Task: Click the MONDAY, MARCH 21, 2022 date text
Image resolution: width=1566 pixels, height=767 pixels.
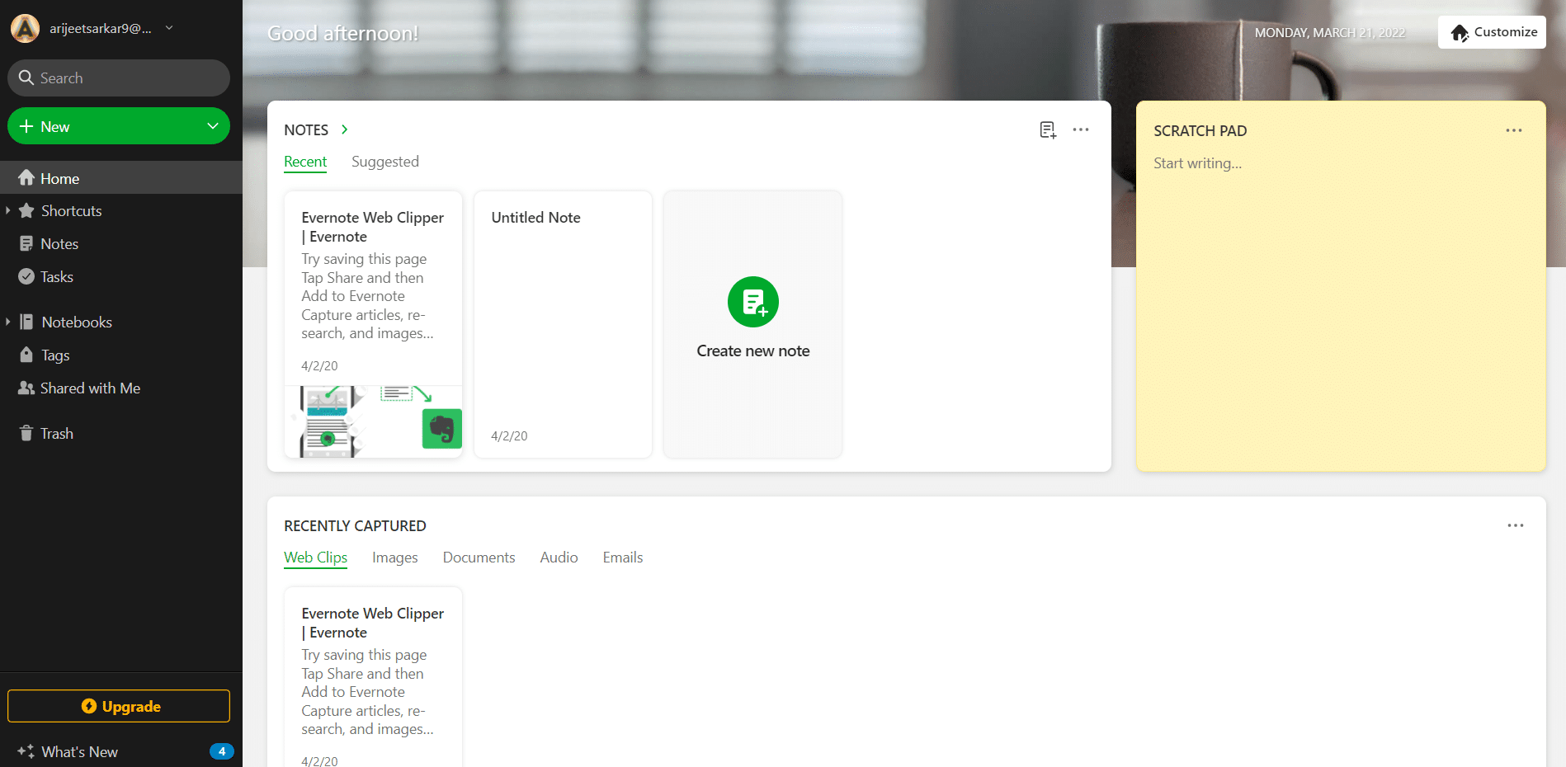Action: (1329, 33)
